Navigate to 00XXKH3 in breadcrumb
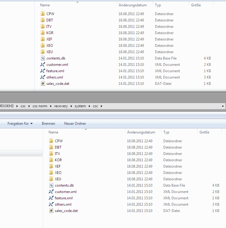The height and width of the screenshot is (228, 226). tap(7, 106)
